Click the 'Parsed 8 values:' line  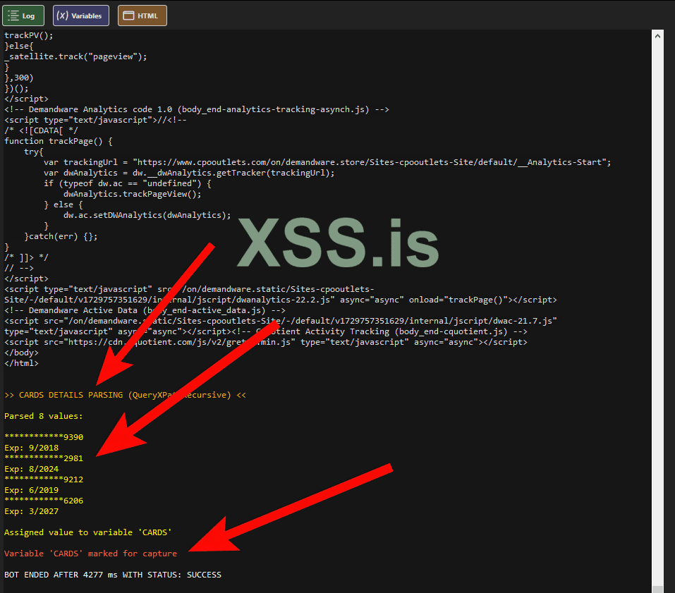(44, 416)
